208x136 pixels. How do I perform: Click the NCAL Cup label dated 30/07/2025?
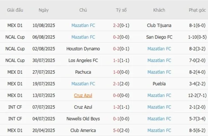(15, 60)
